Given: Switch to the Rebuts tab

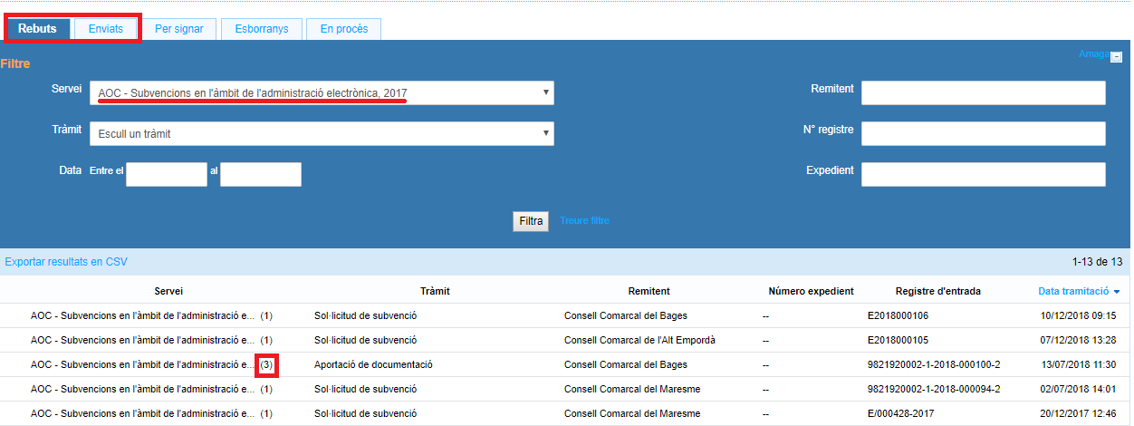Looking at the screenshot, I should 37,29.
